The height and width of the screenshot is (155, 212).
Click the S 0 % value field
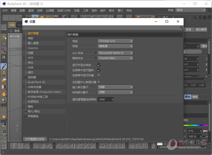(195, 131)
